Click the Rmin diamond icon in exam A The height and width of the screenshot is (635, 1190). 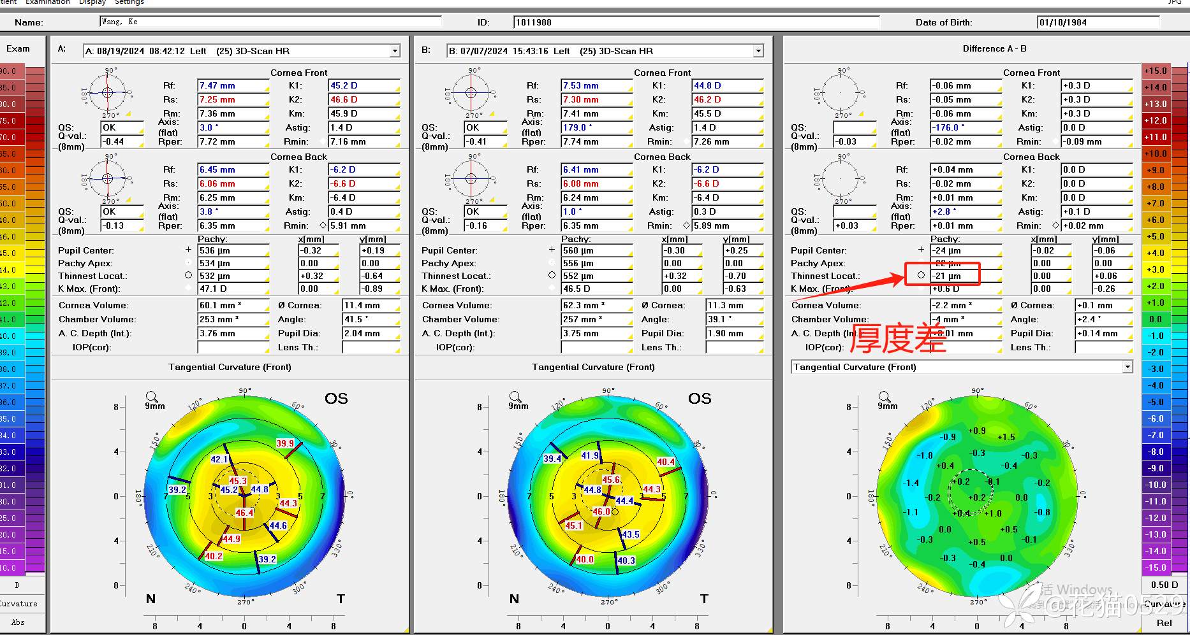pyautogui.click(x=323, y=225)
